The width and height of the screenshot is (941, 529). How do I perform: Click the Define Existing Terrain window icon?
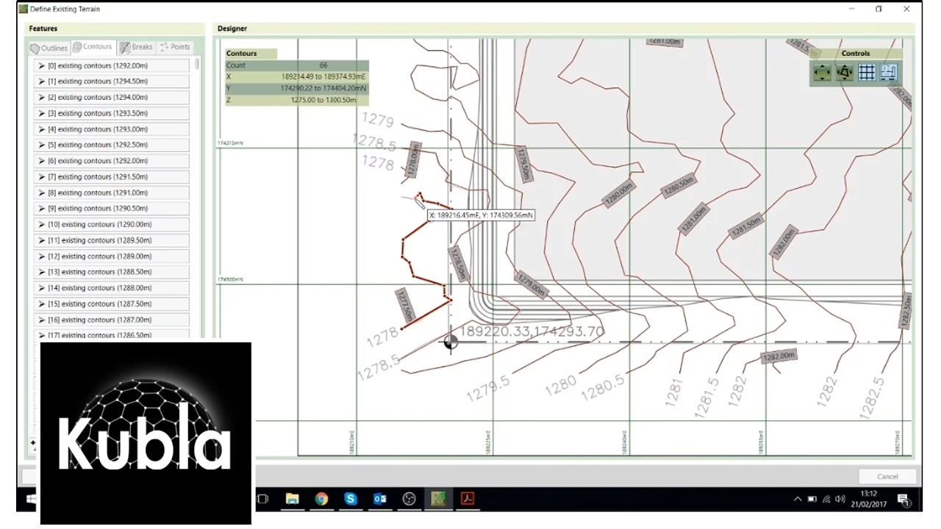(x=24, y=9)
